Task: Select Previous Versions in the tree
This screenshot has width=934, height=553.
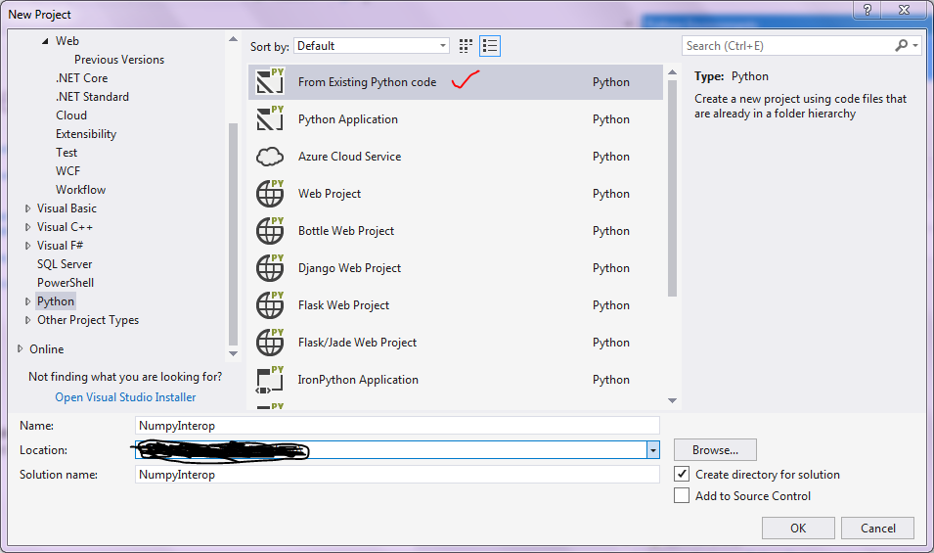Action: coord(119,60)
